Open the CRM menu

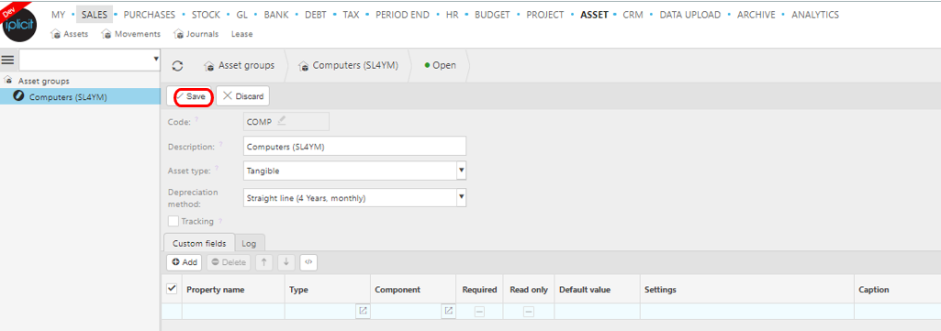point(633,15)
